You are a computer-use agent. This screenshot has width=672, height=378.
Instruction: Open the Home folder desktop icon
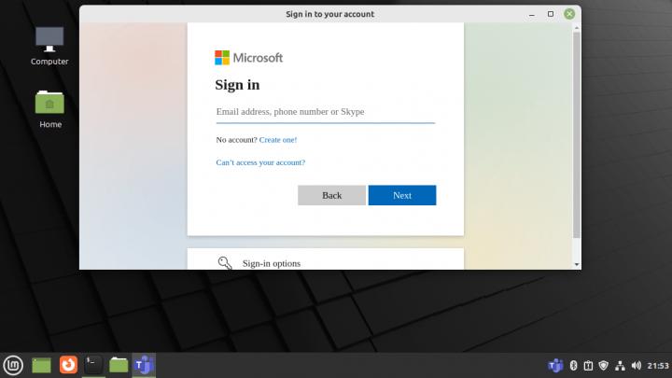point(49,107)
